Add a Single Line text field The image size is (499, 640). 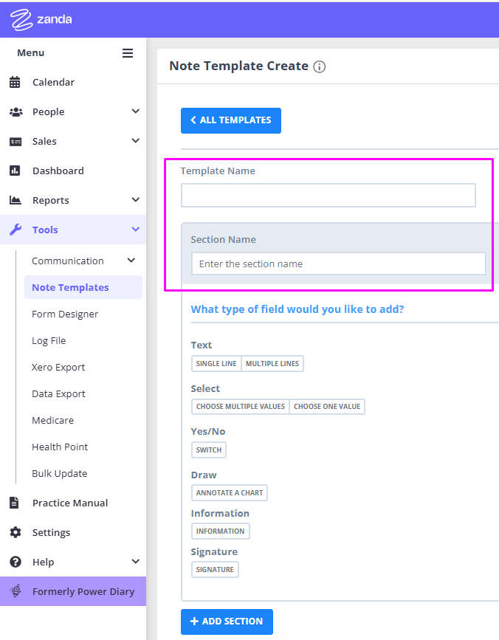tap(216, 363)
